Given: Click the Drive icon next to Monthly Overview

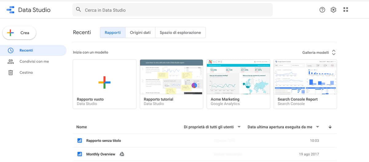Looking at the screenshot, I should tap(122, 154).
